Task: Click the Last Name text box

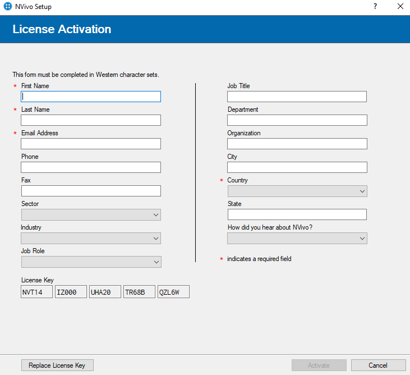Action: 91,120
